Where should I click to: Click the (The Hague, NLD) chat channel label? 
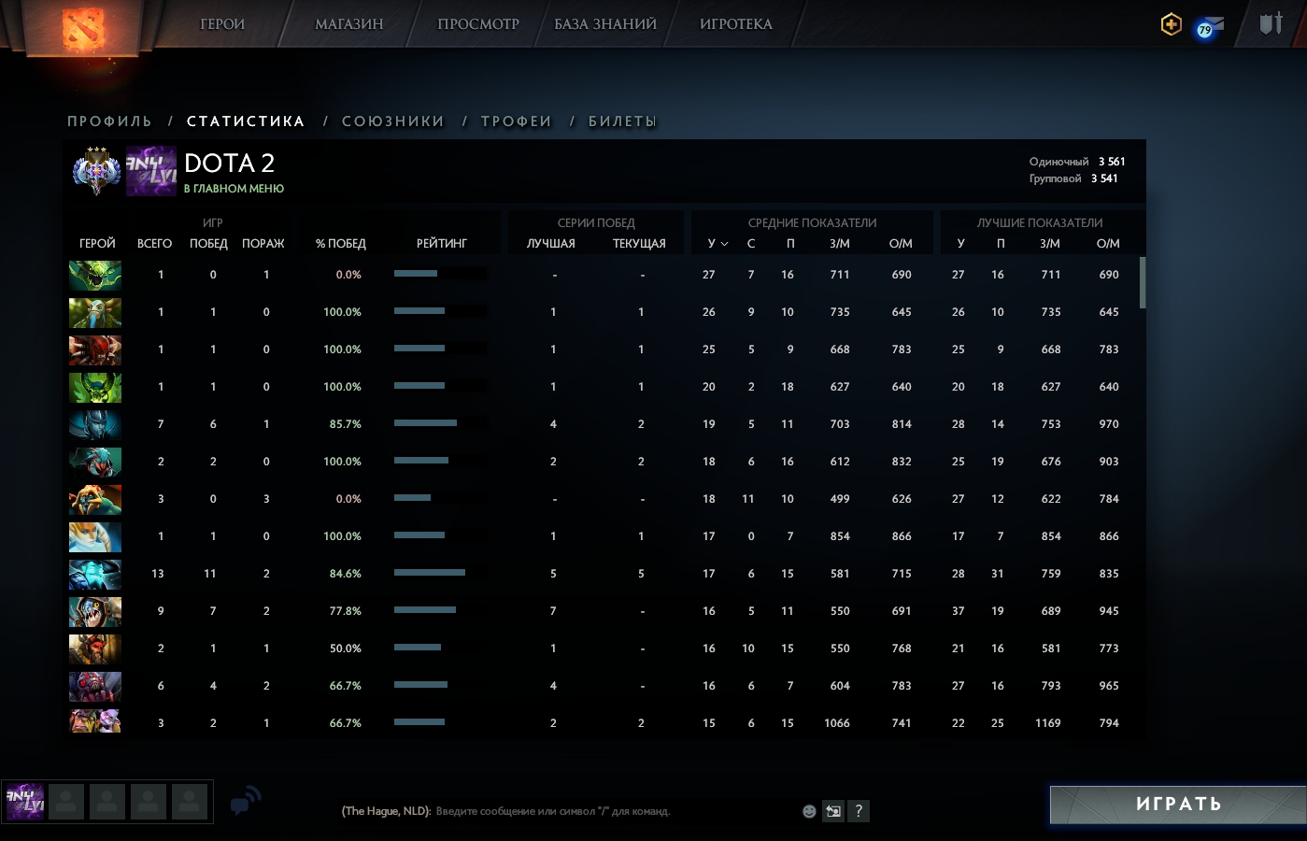click(x=386, y=811)
